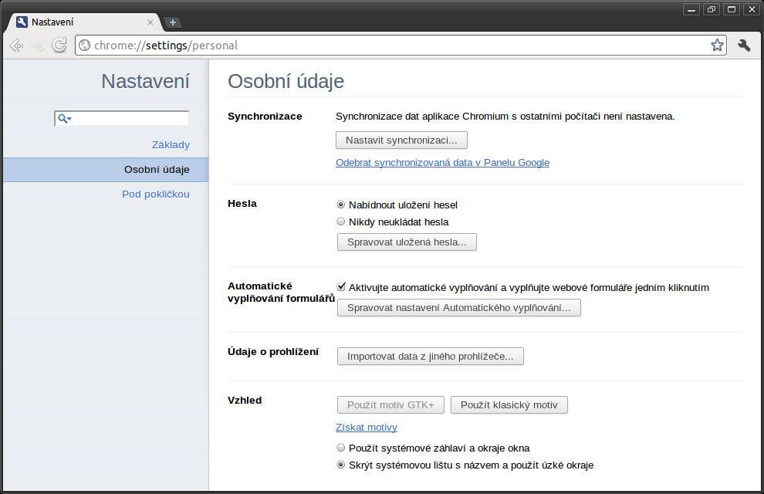This screenshot has height=494, width=764.
Task: Click the forward navigation arrow
Action: pyautogui.click(x=38, y=46)
